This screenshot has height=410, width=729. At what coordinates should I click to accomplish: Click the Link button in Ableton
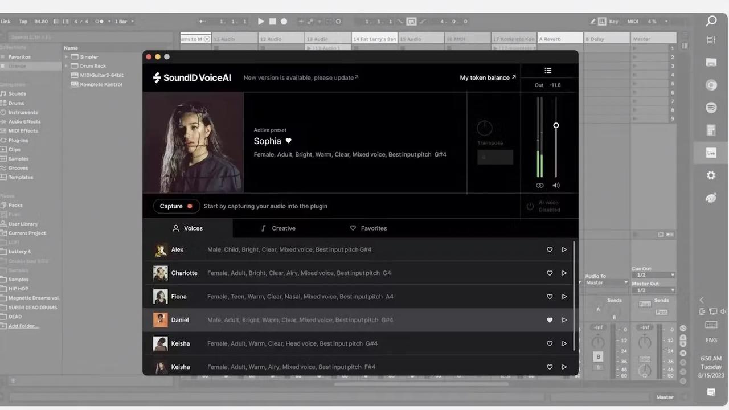[5, 22]
